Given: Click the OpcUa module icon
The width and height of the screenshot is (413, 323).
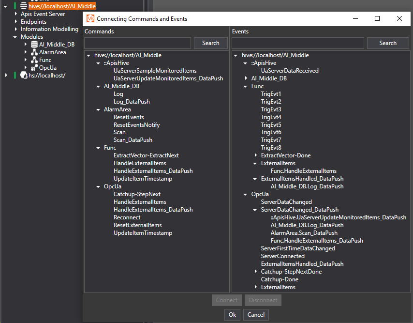Looking at the screenshot, I should [34, 68].
